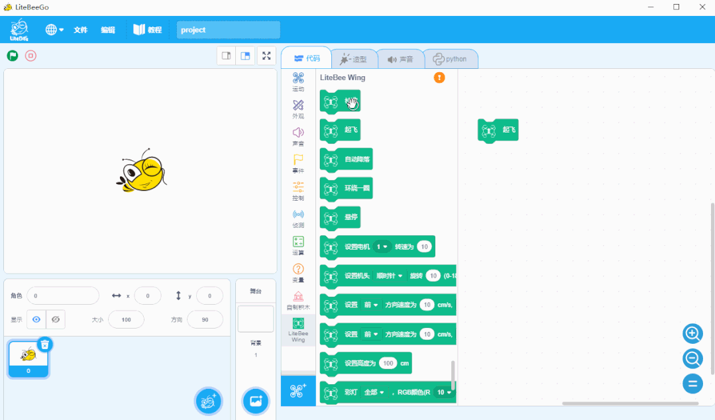Enter full screen stage mode
The width and height of the screenshot is (715, 420).
point(266,56)
